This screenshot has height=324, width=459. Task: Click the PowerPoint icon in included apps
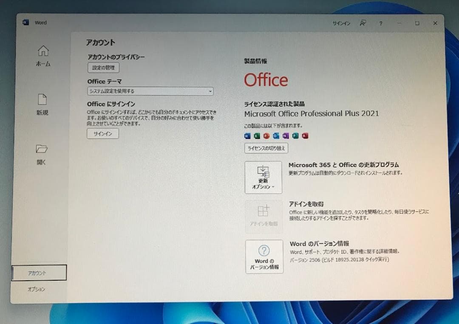[x=266, y=136]
